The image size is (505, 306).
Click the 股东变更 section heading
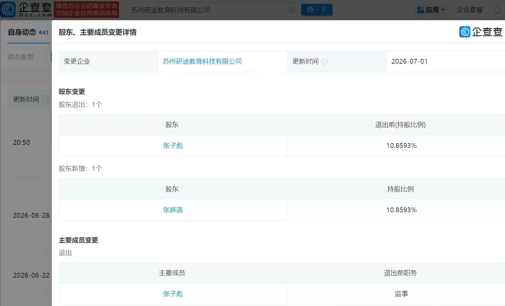72,91
